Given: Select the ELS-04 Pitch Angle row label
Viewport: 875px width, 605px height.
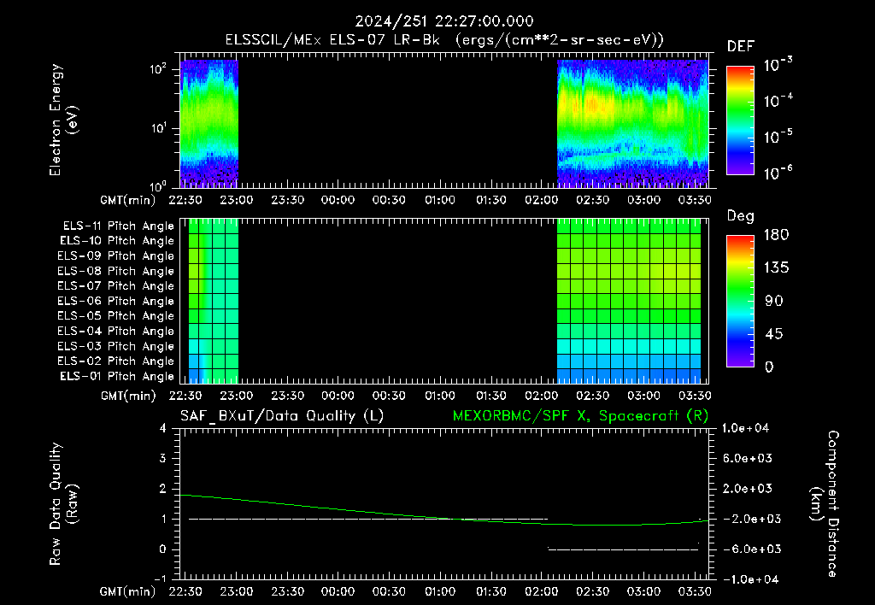Looking at the screenshot, I should coord(115,331).
